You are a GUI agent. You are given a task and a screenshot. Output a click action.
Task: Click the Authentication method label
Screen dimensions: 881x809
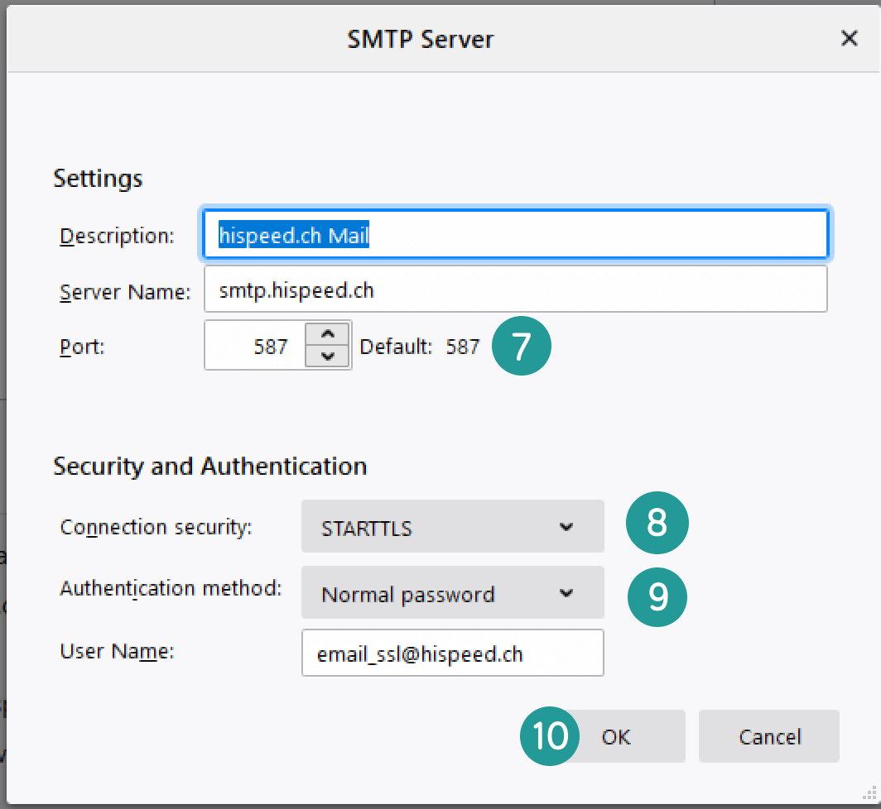(171, 588)
